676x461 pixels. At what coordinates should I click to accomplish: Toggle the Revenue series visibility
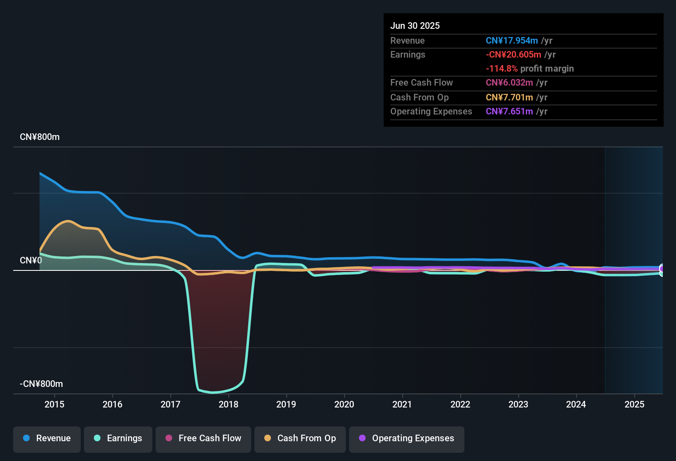[x=47, y=438]
